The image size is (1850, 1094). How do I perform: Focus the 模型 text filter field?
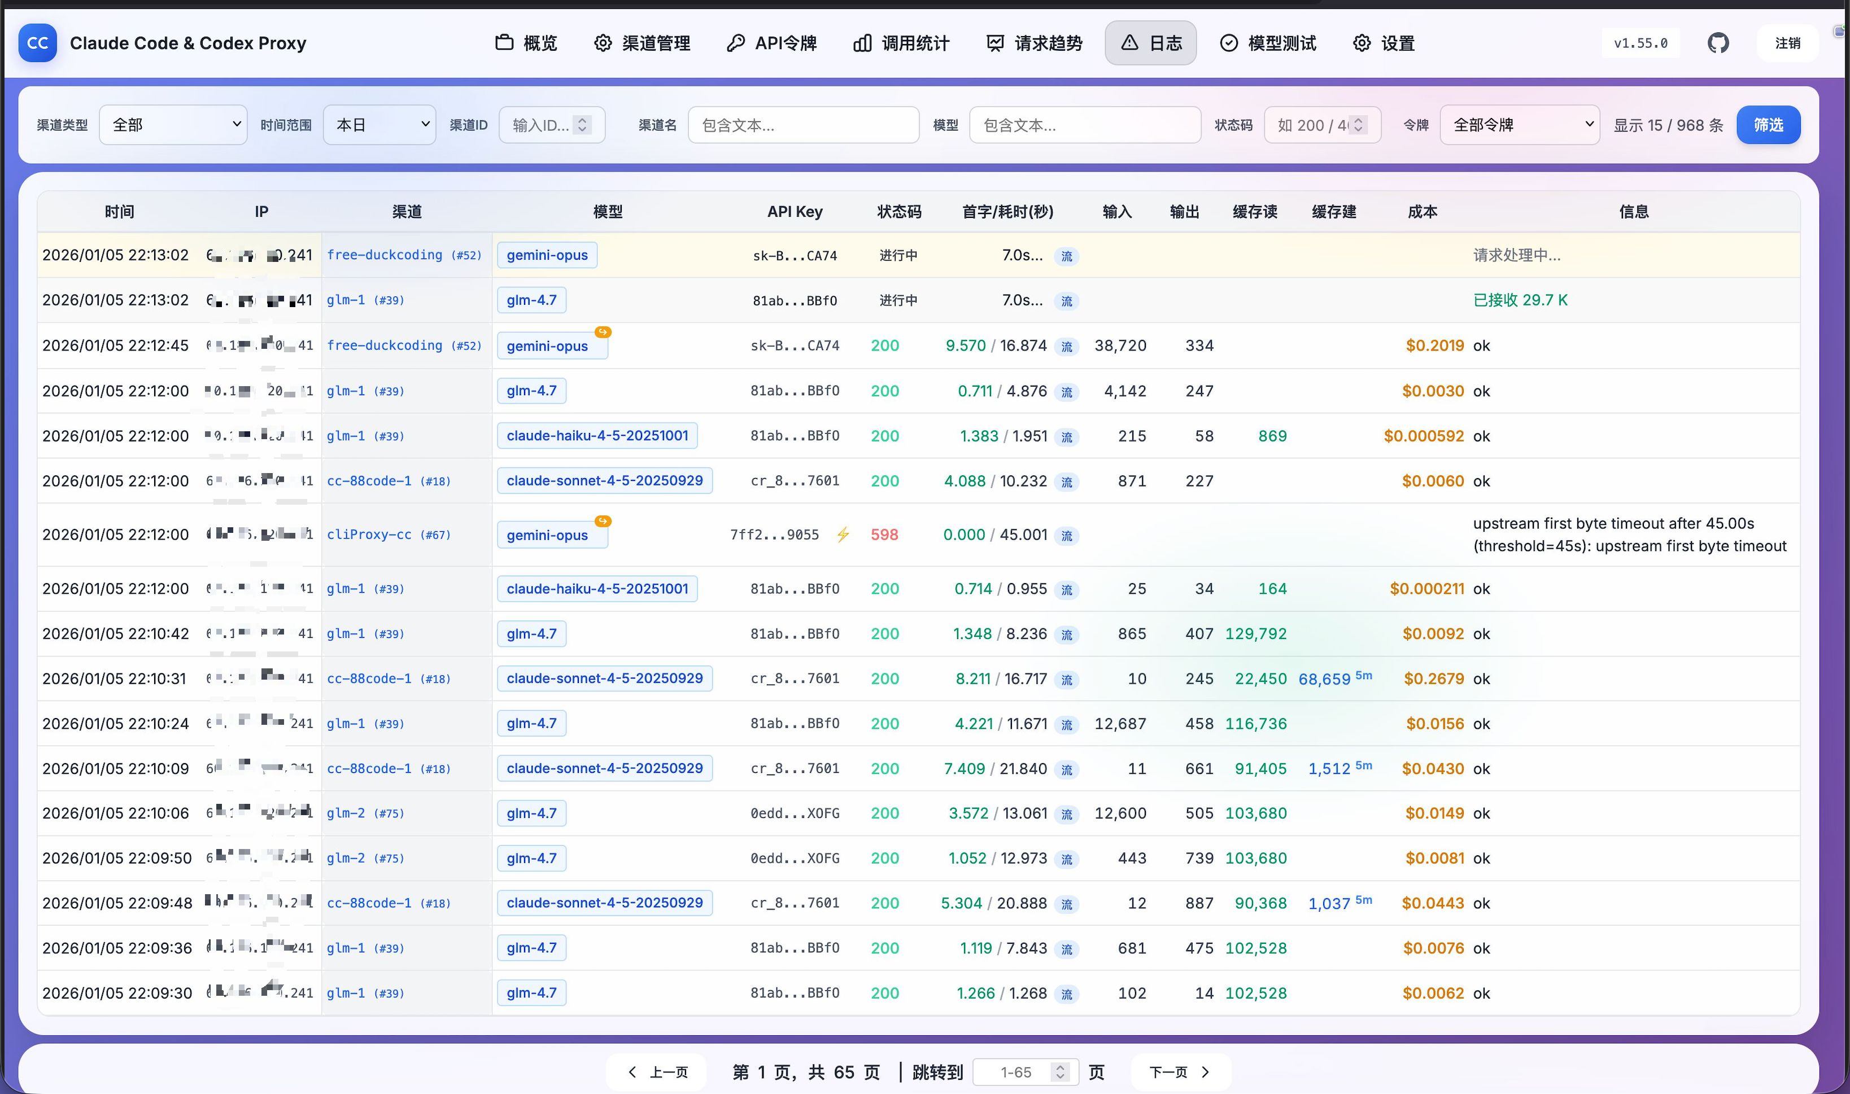(x=1085, y=125)
